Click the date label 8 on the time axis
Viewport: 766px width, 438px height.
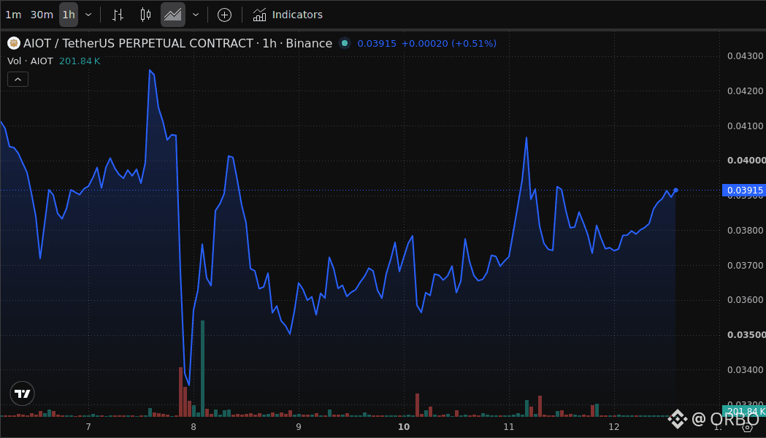pyautogui.click(x=194, y=427)
